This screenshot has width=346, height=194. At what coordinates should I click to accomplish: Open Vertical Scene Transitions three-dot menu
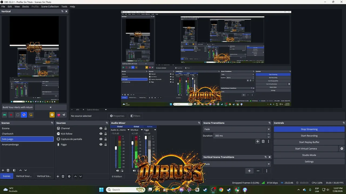point(267,171)
